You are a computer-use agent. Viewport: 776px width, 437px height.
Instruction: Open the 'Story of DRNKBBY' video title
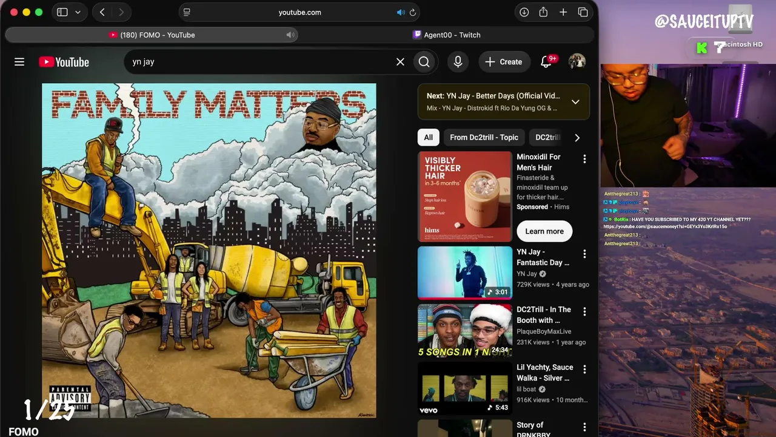click(x=533, y=430)
